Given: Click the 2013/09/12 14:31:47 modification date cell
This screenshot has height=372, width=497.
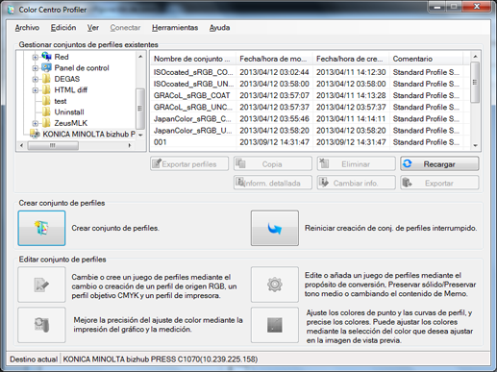Looking at the screenshot, I should point(274,142).
